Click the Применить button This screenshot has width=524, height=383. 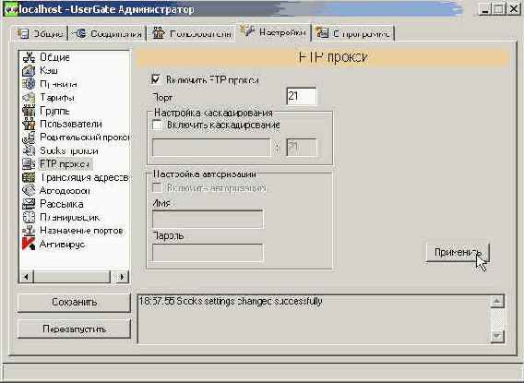(458, 252)
